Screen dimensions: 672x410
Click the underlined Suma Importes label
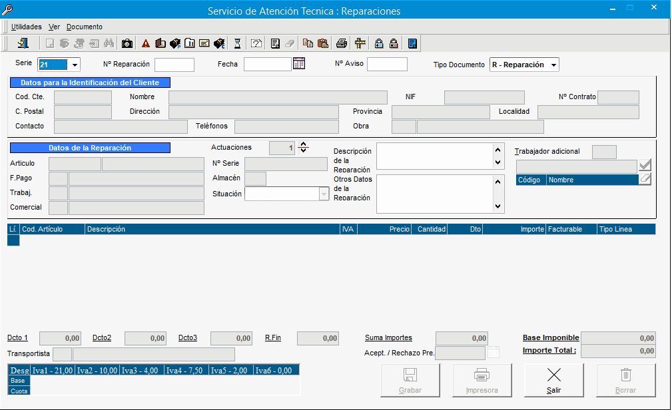pos(388,337)
